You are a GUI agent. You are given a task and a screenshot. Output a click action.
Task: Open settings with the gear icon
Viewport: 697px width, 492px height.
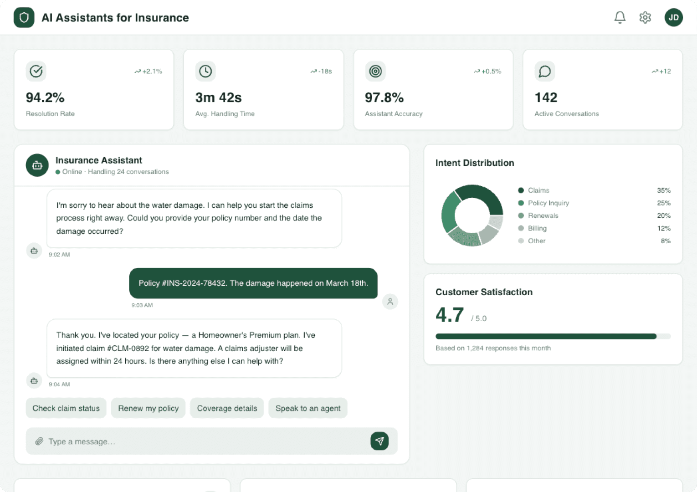[645, 17]
